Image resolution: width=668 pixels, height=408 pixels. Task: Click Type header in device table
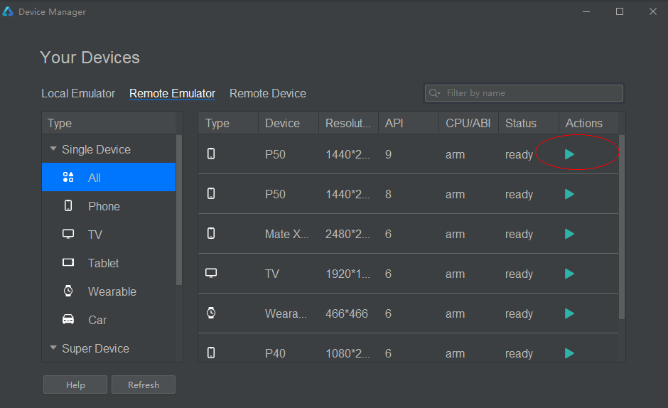[x=228, y=123]
